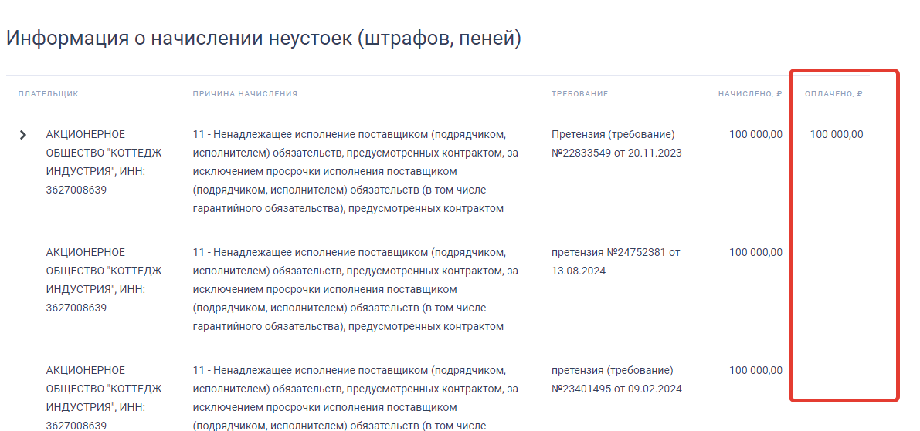Screen dimensions: 920x431
Task: Click the accrual reason text in the second row
Action: pos(355,289)
